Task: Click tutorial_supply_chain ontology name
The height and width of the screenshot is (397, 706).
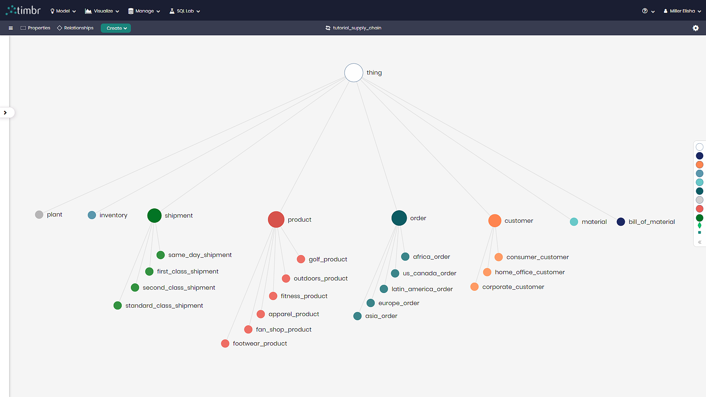Action: tap(357, 28)
